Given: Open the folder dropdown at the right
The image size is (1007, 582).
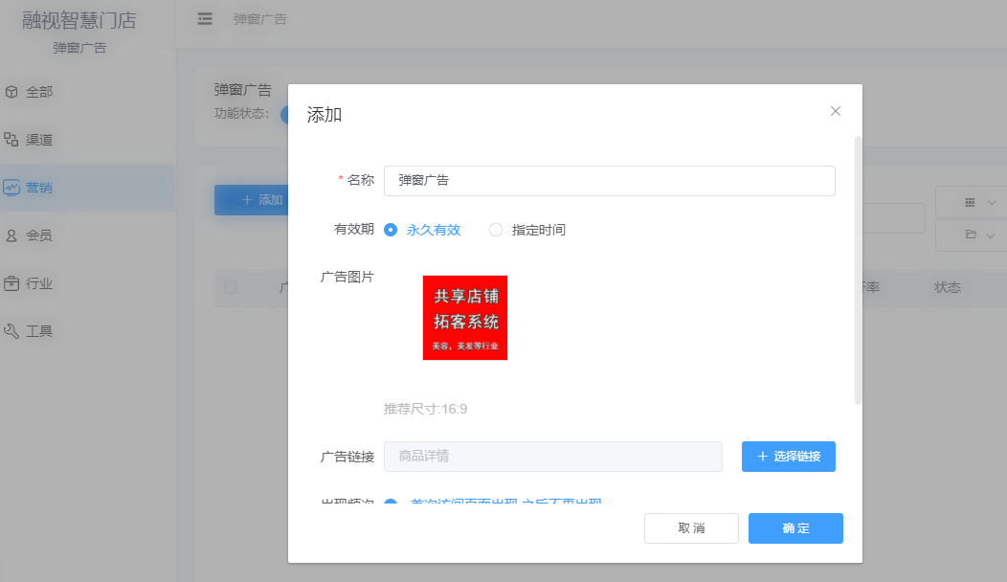Looking at the screenshot, I should [x=971, y=235].
